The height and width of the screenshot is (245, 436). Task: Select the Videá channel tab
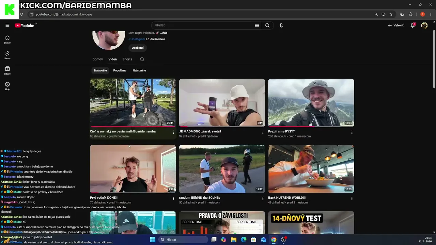point(112,59)
